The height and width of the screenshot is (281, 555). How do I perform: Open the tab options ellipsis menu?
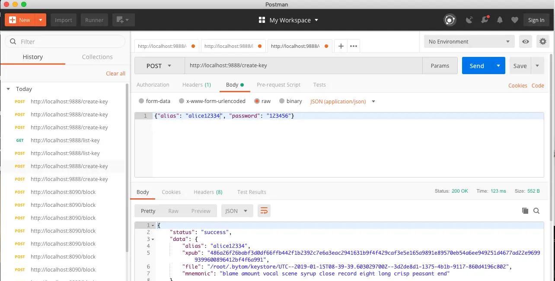tap(354, 46)
